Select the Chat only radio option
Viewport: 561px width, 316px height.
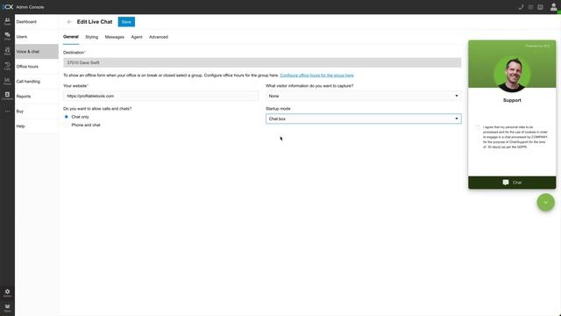pos(67,117)
